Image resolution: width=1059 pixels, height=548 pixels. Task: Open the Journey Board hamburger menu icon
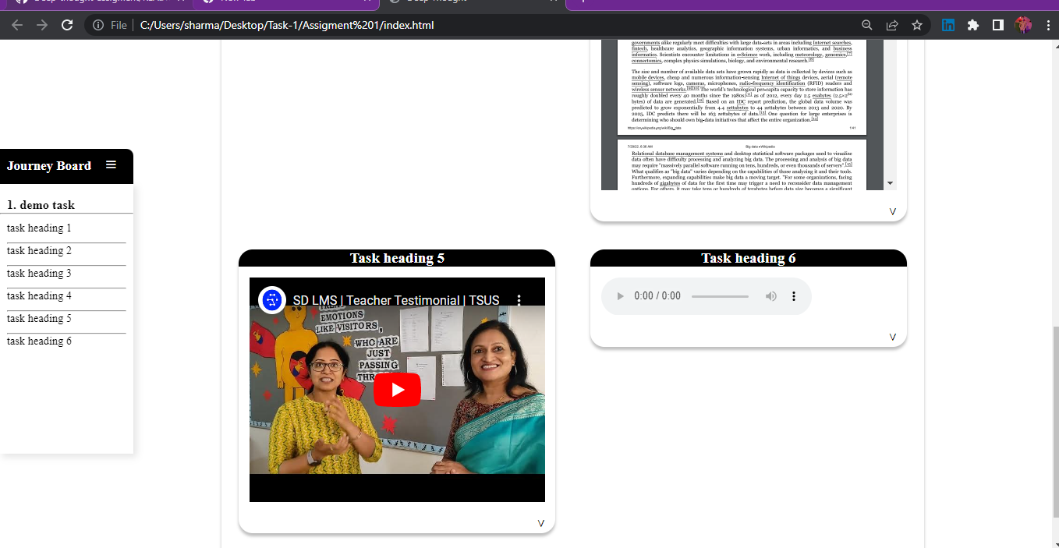click(x=111, y=165)
